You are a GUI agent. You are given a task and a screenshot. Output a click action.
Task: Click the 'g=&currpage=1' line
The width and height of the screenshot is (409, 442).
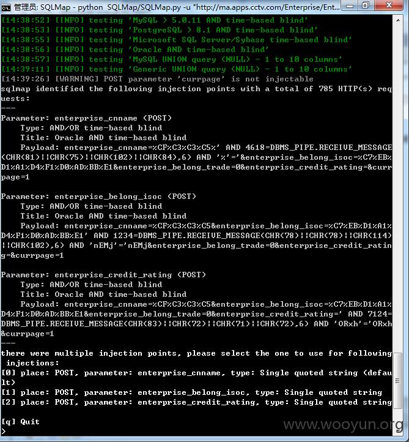[32, 255]
